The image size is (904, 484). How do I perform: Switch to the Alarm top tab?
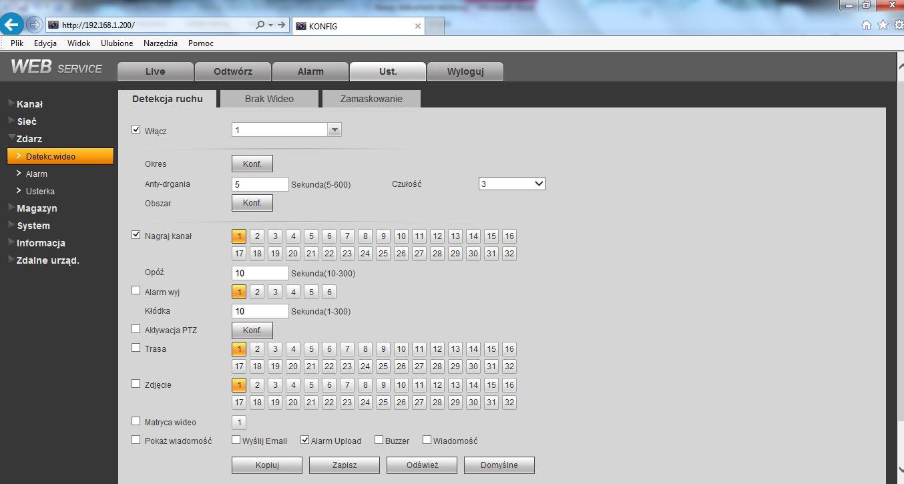pyautogui.click(x=310, y=71)
